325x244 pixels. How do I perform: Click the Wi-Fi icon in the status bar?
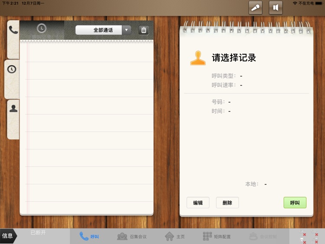point(295,3)
